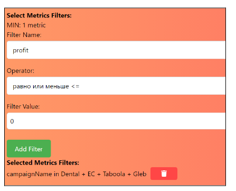Open the Operator dropdown
The width and height of the screenshot is (236, 191).
(116, 86)
